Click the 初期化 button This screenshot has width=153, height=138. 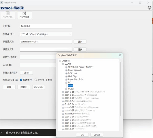pyautogui.click(x=24, y=87)
